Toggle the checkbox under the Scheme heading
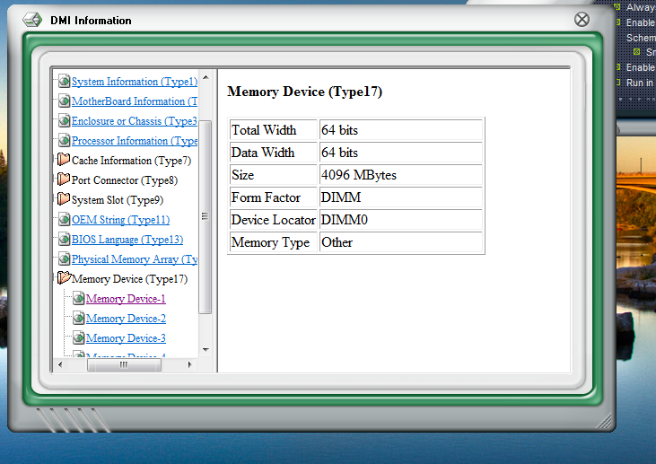656x464 pixels. (x=636, y=52)
